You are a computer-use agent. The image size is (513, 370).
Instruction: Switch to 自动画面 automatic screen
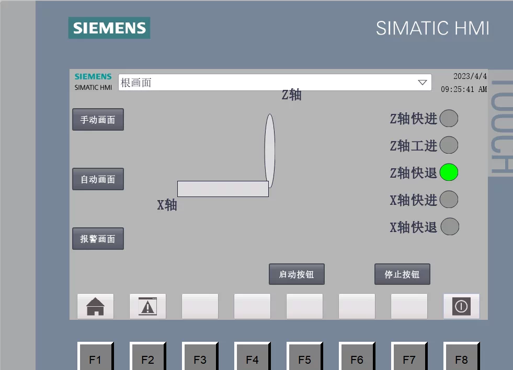coord(97,179)
